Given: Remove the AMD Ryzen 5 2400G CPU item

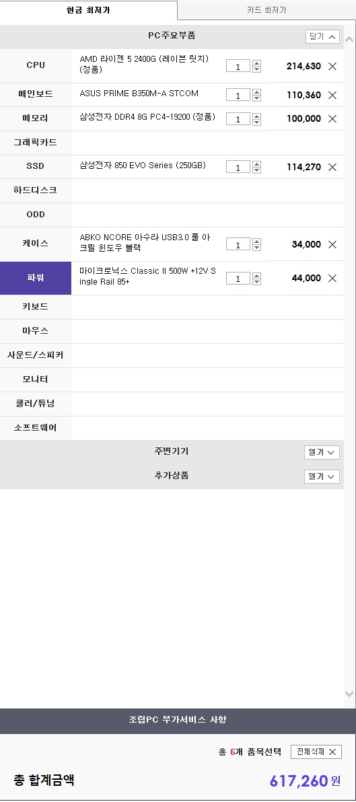Looking at the screenshot, I should point(332,66).
